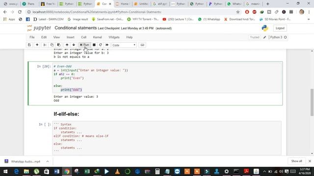
Task: Copy selected cells icon in toolbar
Action: [x=52, y=45]
